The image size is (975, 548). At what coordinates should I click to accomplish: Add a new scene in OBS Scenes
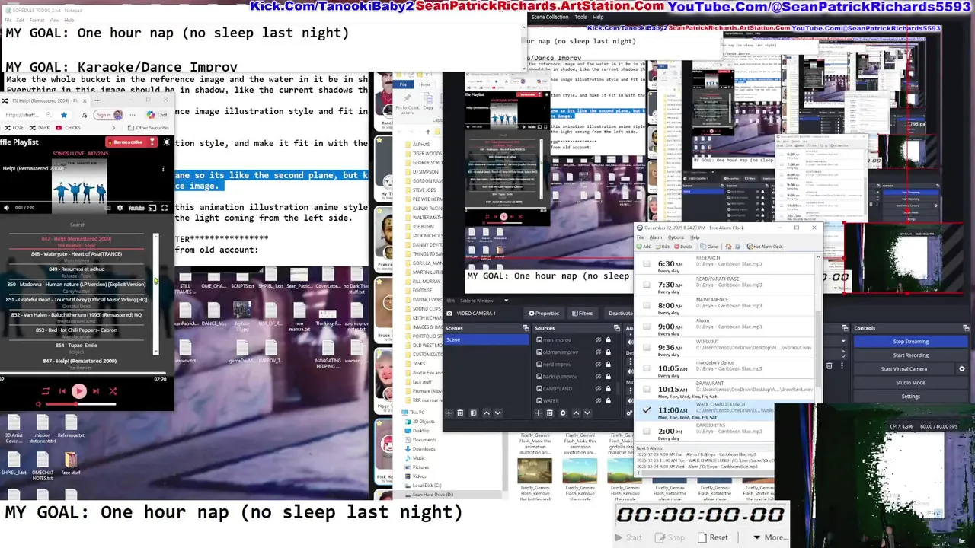[449, 413]
